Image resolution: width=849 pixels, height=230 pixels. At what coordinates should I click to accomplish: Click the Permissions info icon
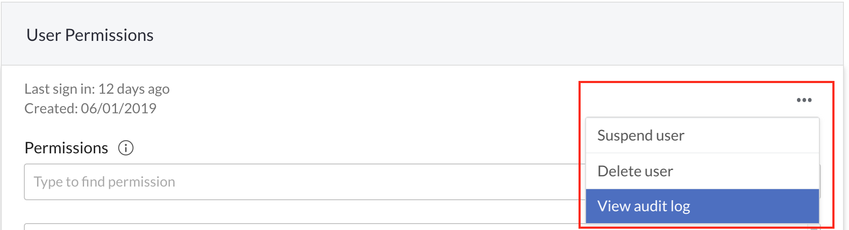tap(126, 148)
